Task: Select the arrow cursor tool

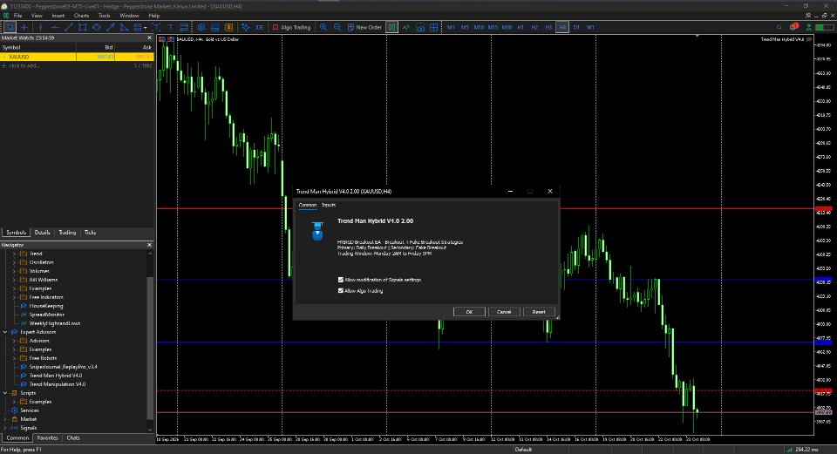Action: point(10,27)
